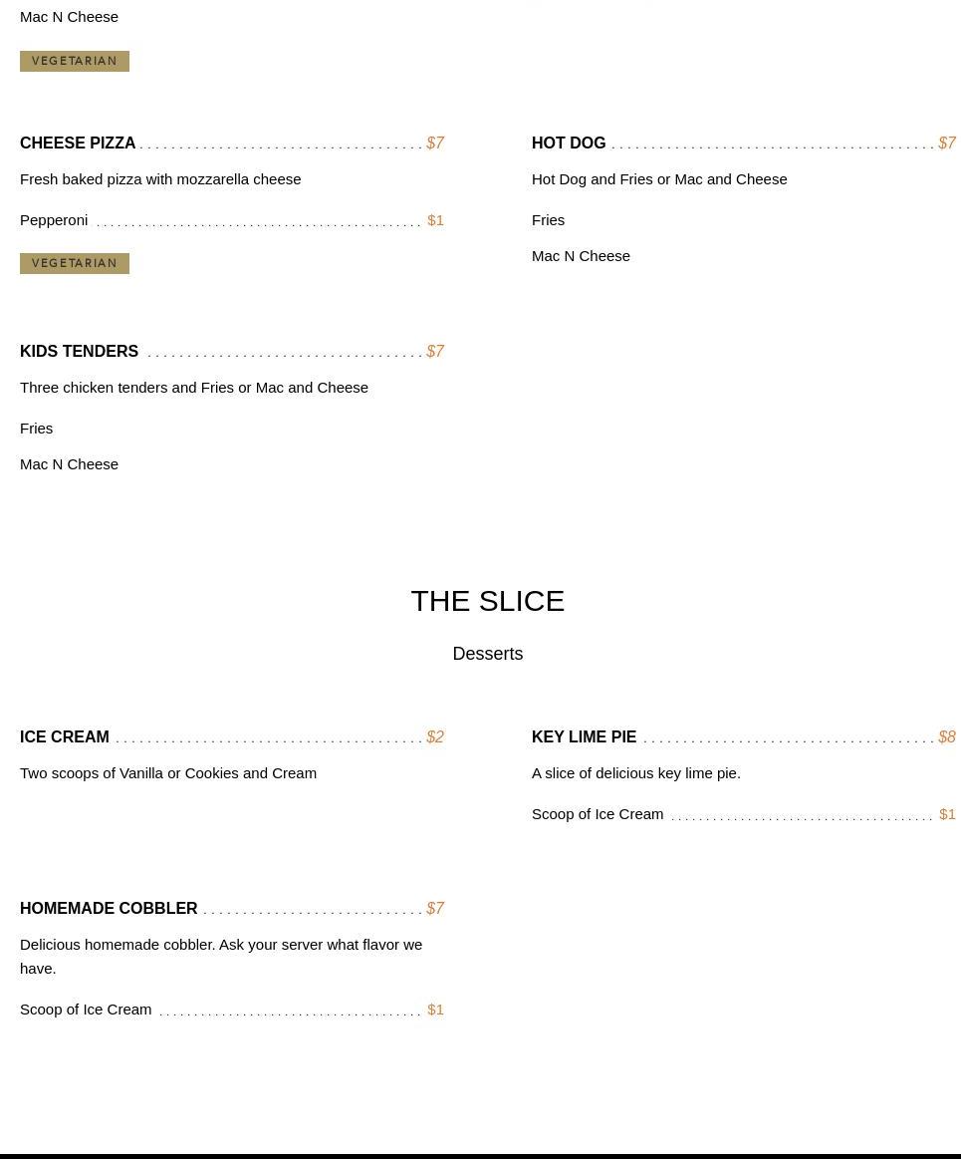Image resolution: width=961 pixels, height=1159 pixels.
Task: Click Mac N Cheese option under Hot Dog
Action: (x=581, y=256)
